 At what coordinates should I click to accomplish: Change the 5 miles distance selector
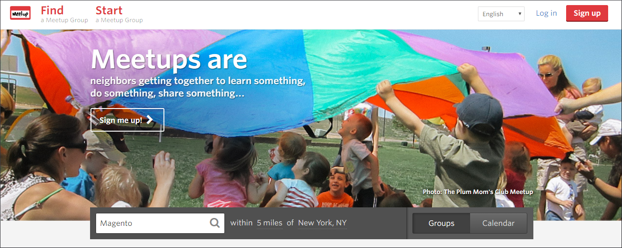(x=270, y=223)
